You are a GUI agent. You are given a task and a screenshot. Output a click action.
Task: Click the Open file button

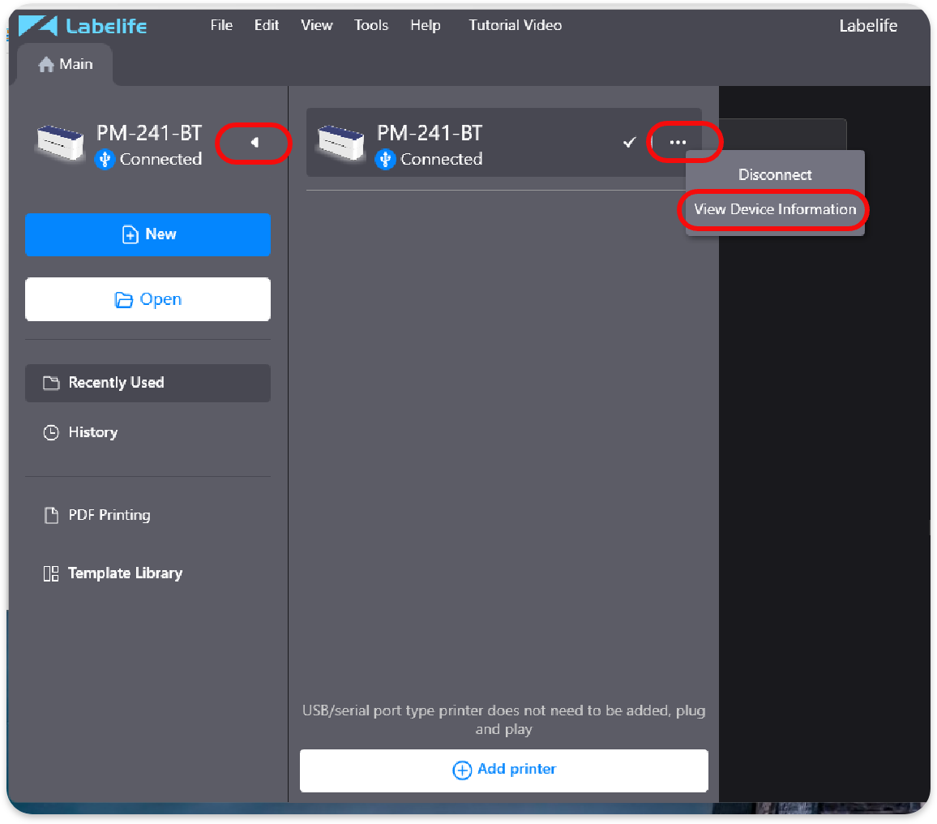point(148,299)
